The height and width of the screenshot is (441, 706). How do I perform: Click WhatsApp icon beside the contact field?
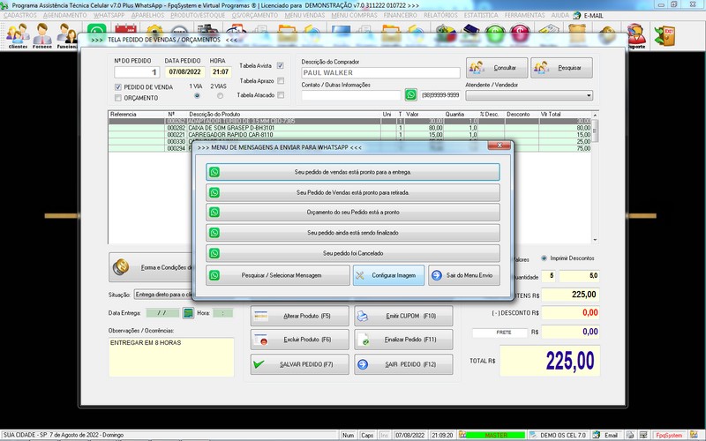click(410, 94)
